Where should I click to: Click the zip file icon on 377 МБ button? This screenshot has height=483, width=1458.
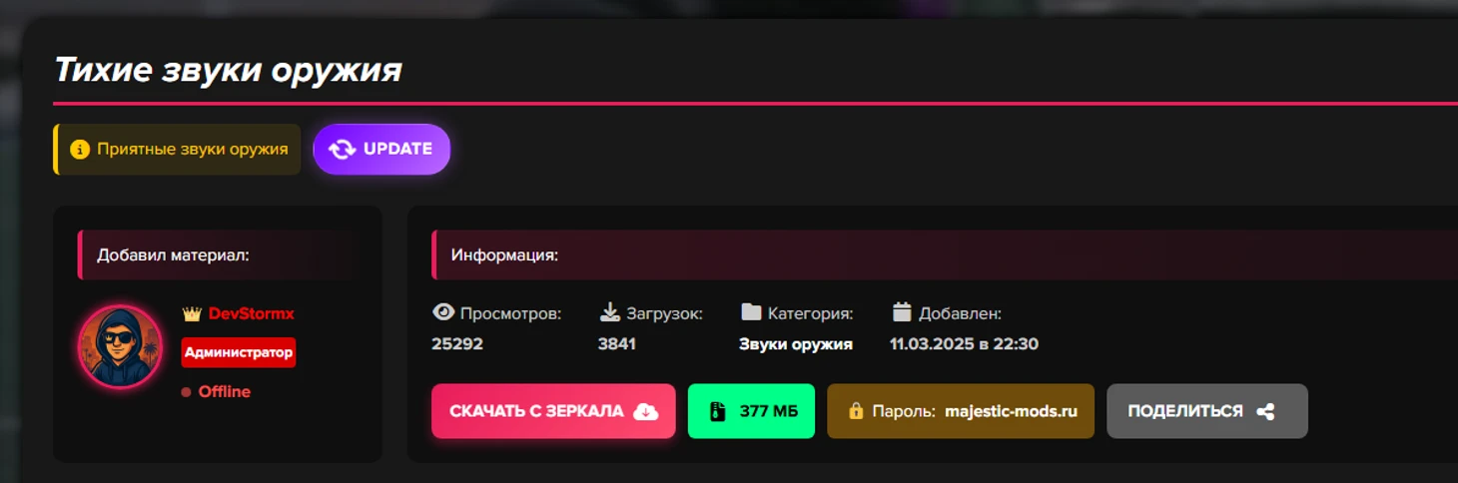716,411
